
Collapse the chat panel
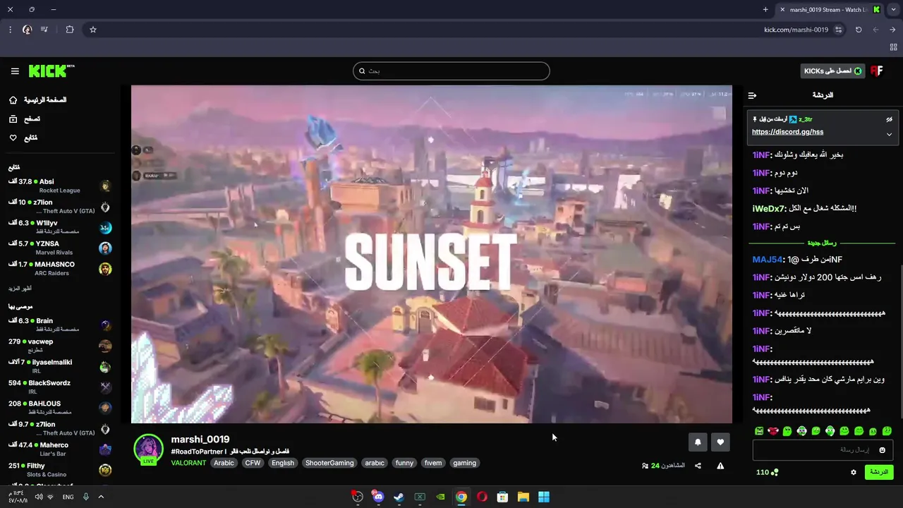[752, 95]
